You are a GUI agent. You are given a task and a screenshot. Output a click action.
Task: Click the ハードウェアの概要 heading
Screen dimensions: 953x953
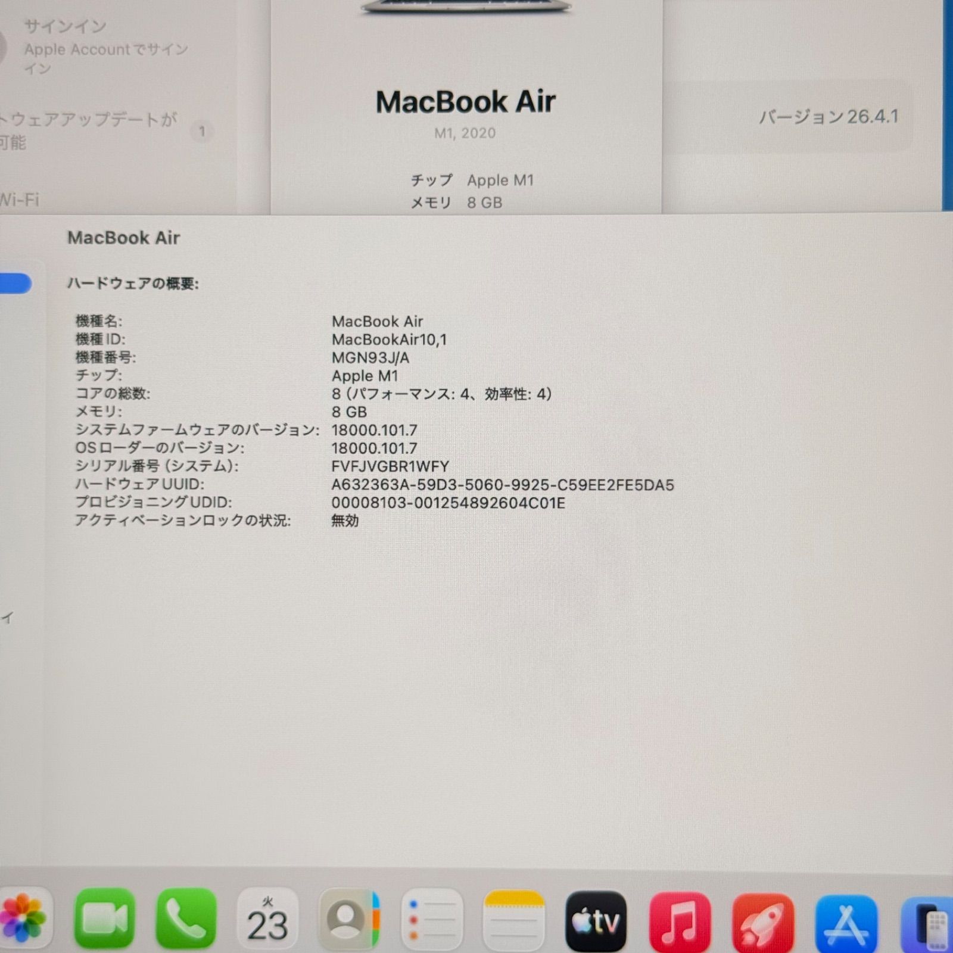[133, 284]
